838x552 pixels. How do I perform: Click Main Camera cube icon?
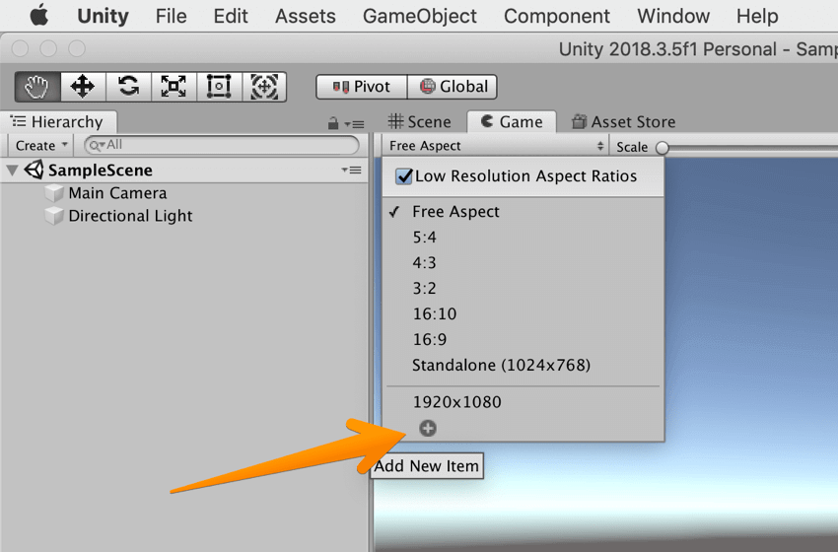click(x=54, y=193)
